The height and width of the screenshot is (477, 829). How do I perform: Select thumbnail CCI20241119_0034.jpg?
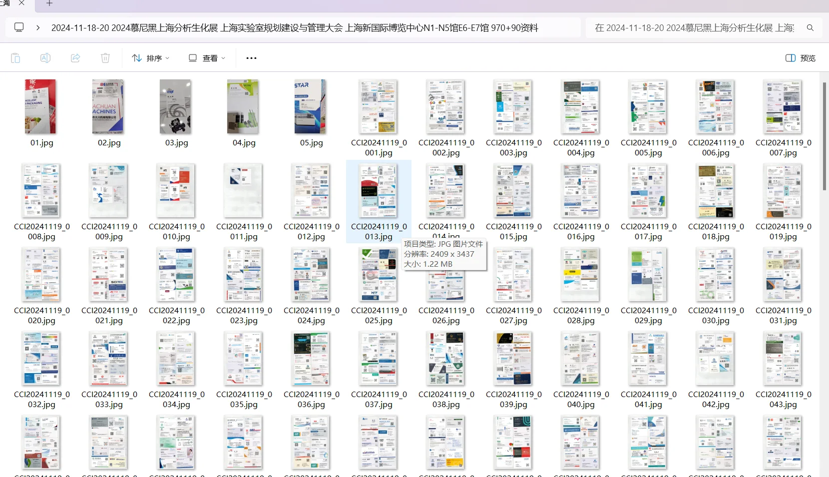click(x=176, y=358)
